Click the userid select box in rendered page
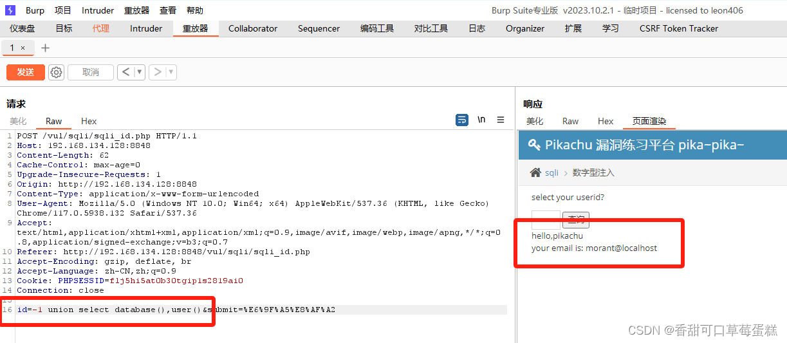The width and height of the screenshot is (787, 343). coord(546,219)
